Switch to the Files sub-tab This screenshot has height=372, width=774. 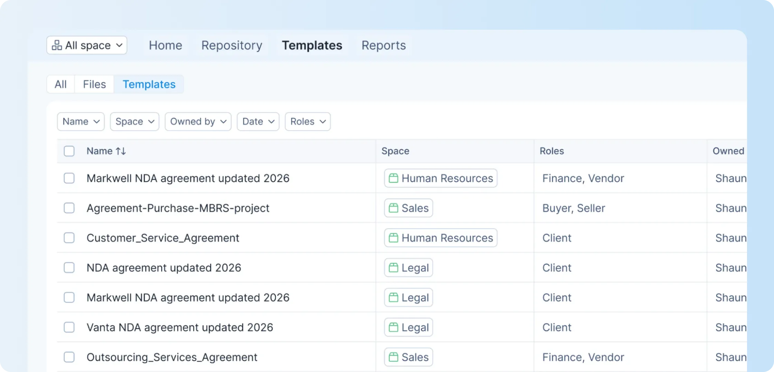pyautogui.click(x=94, y=84)
